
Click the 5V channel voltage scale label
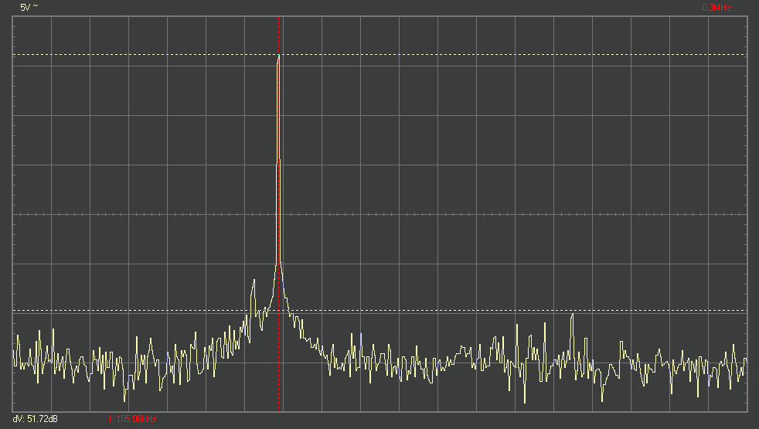(x=24, y=7)
